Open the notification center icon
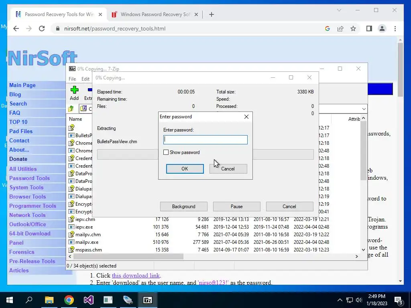 coord(399,300)
